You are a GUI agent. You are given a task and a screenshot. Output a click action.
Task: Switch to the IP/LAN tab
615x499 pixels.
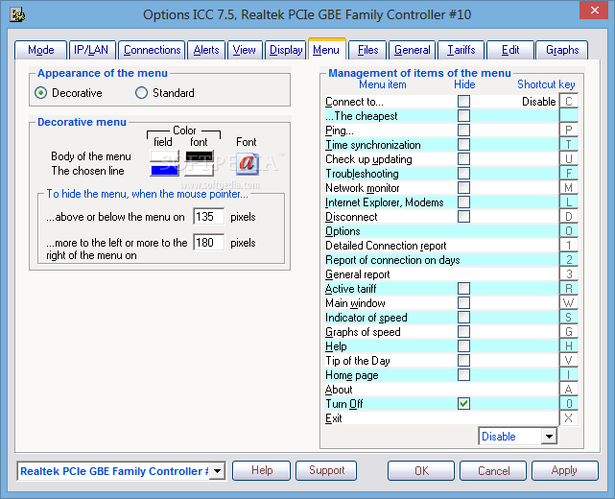coord(91,50)
